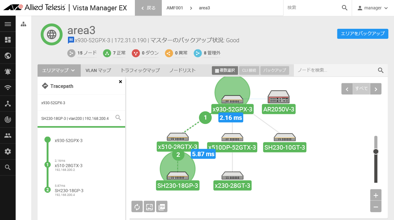This screenshot has height=220, width=394.
Task: Open the network topology sidebar icon
Action: coord(8,104)
